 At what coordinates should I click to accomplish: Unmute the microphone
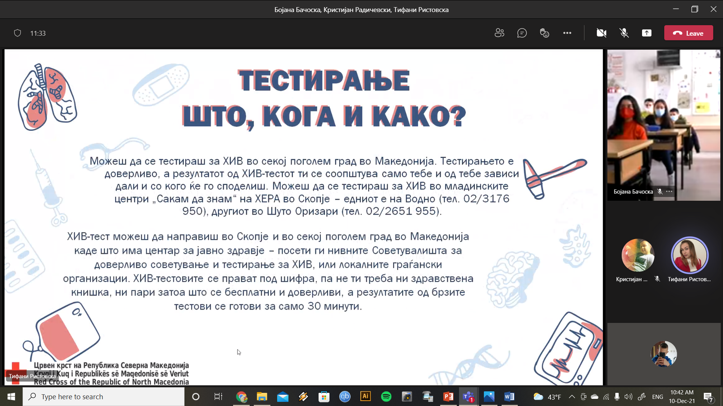(624, 33)
